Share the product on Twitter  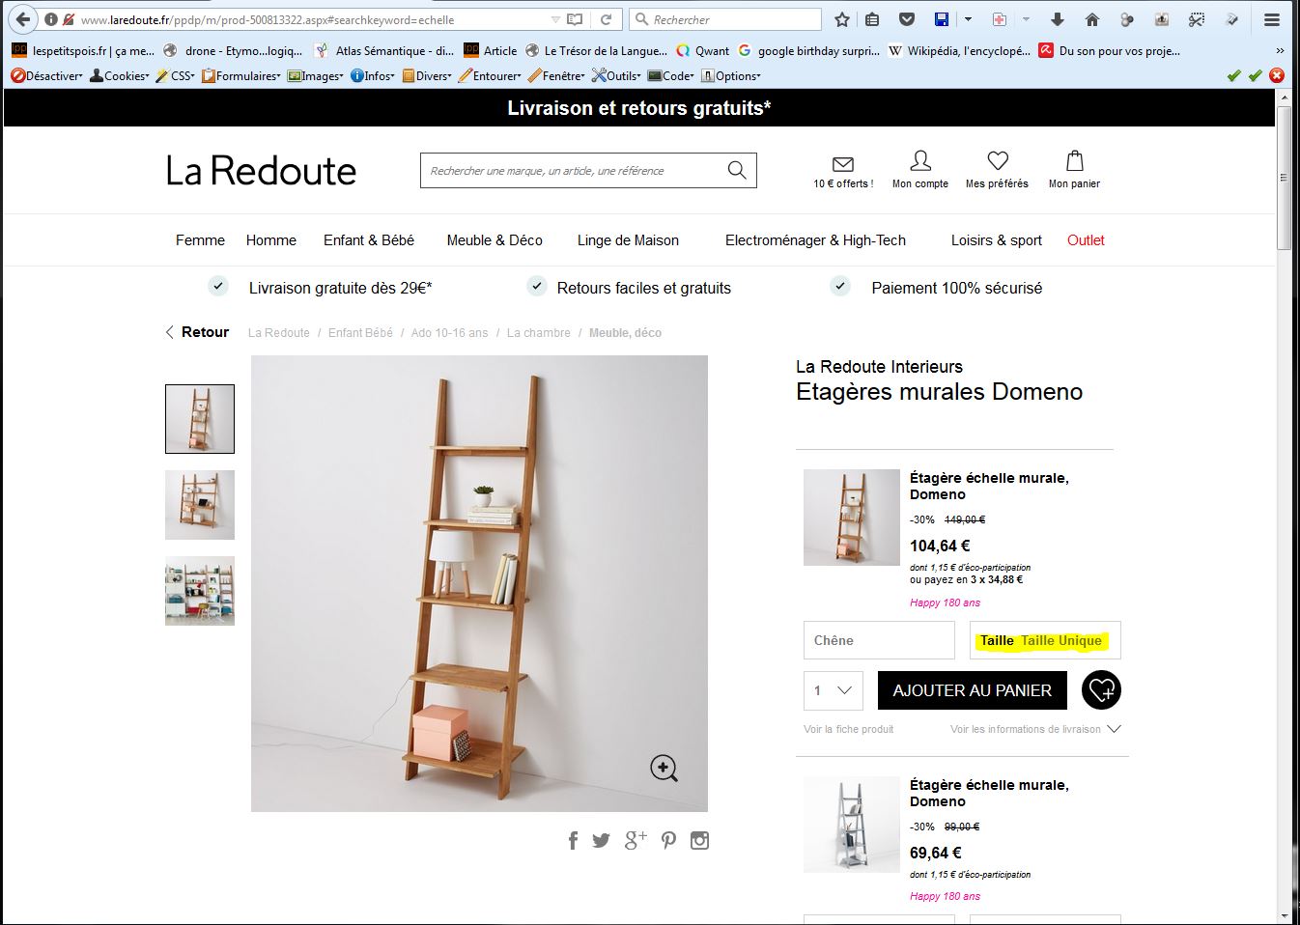601,840
